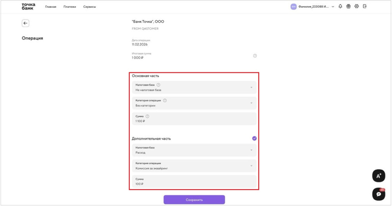
Task: Click help icon next to Итоговая сумма
Action: [x=255, y=56]
